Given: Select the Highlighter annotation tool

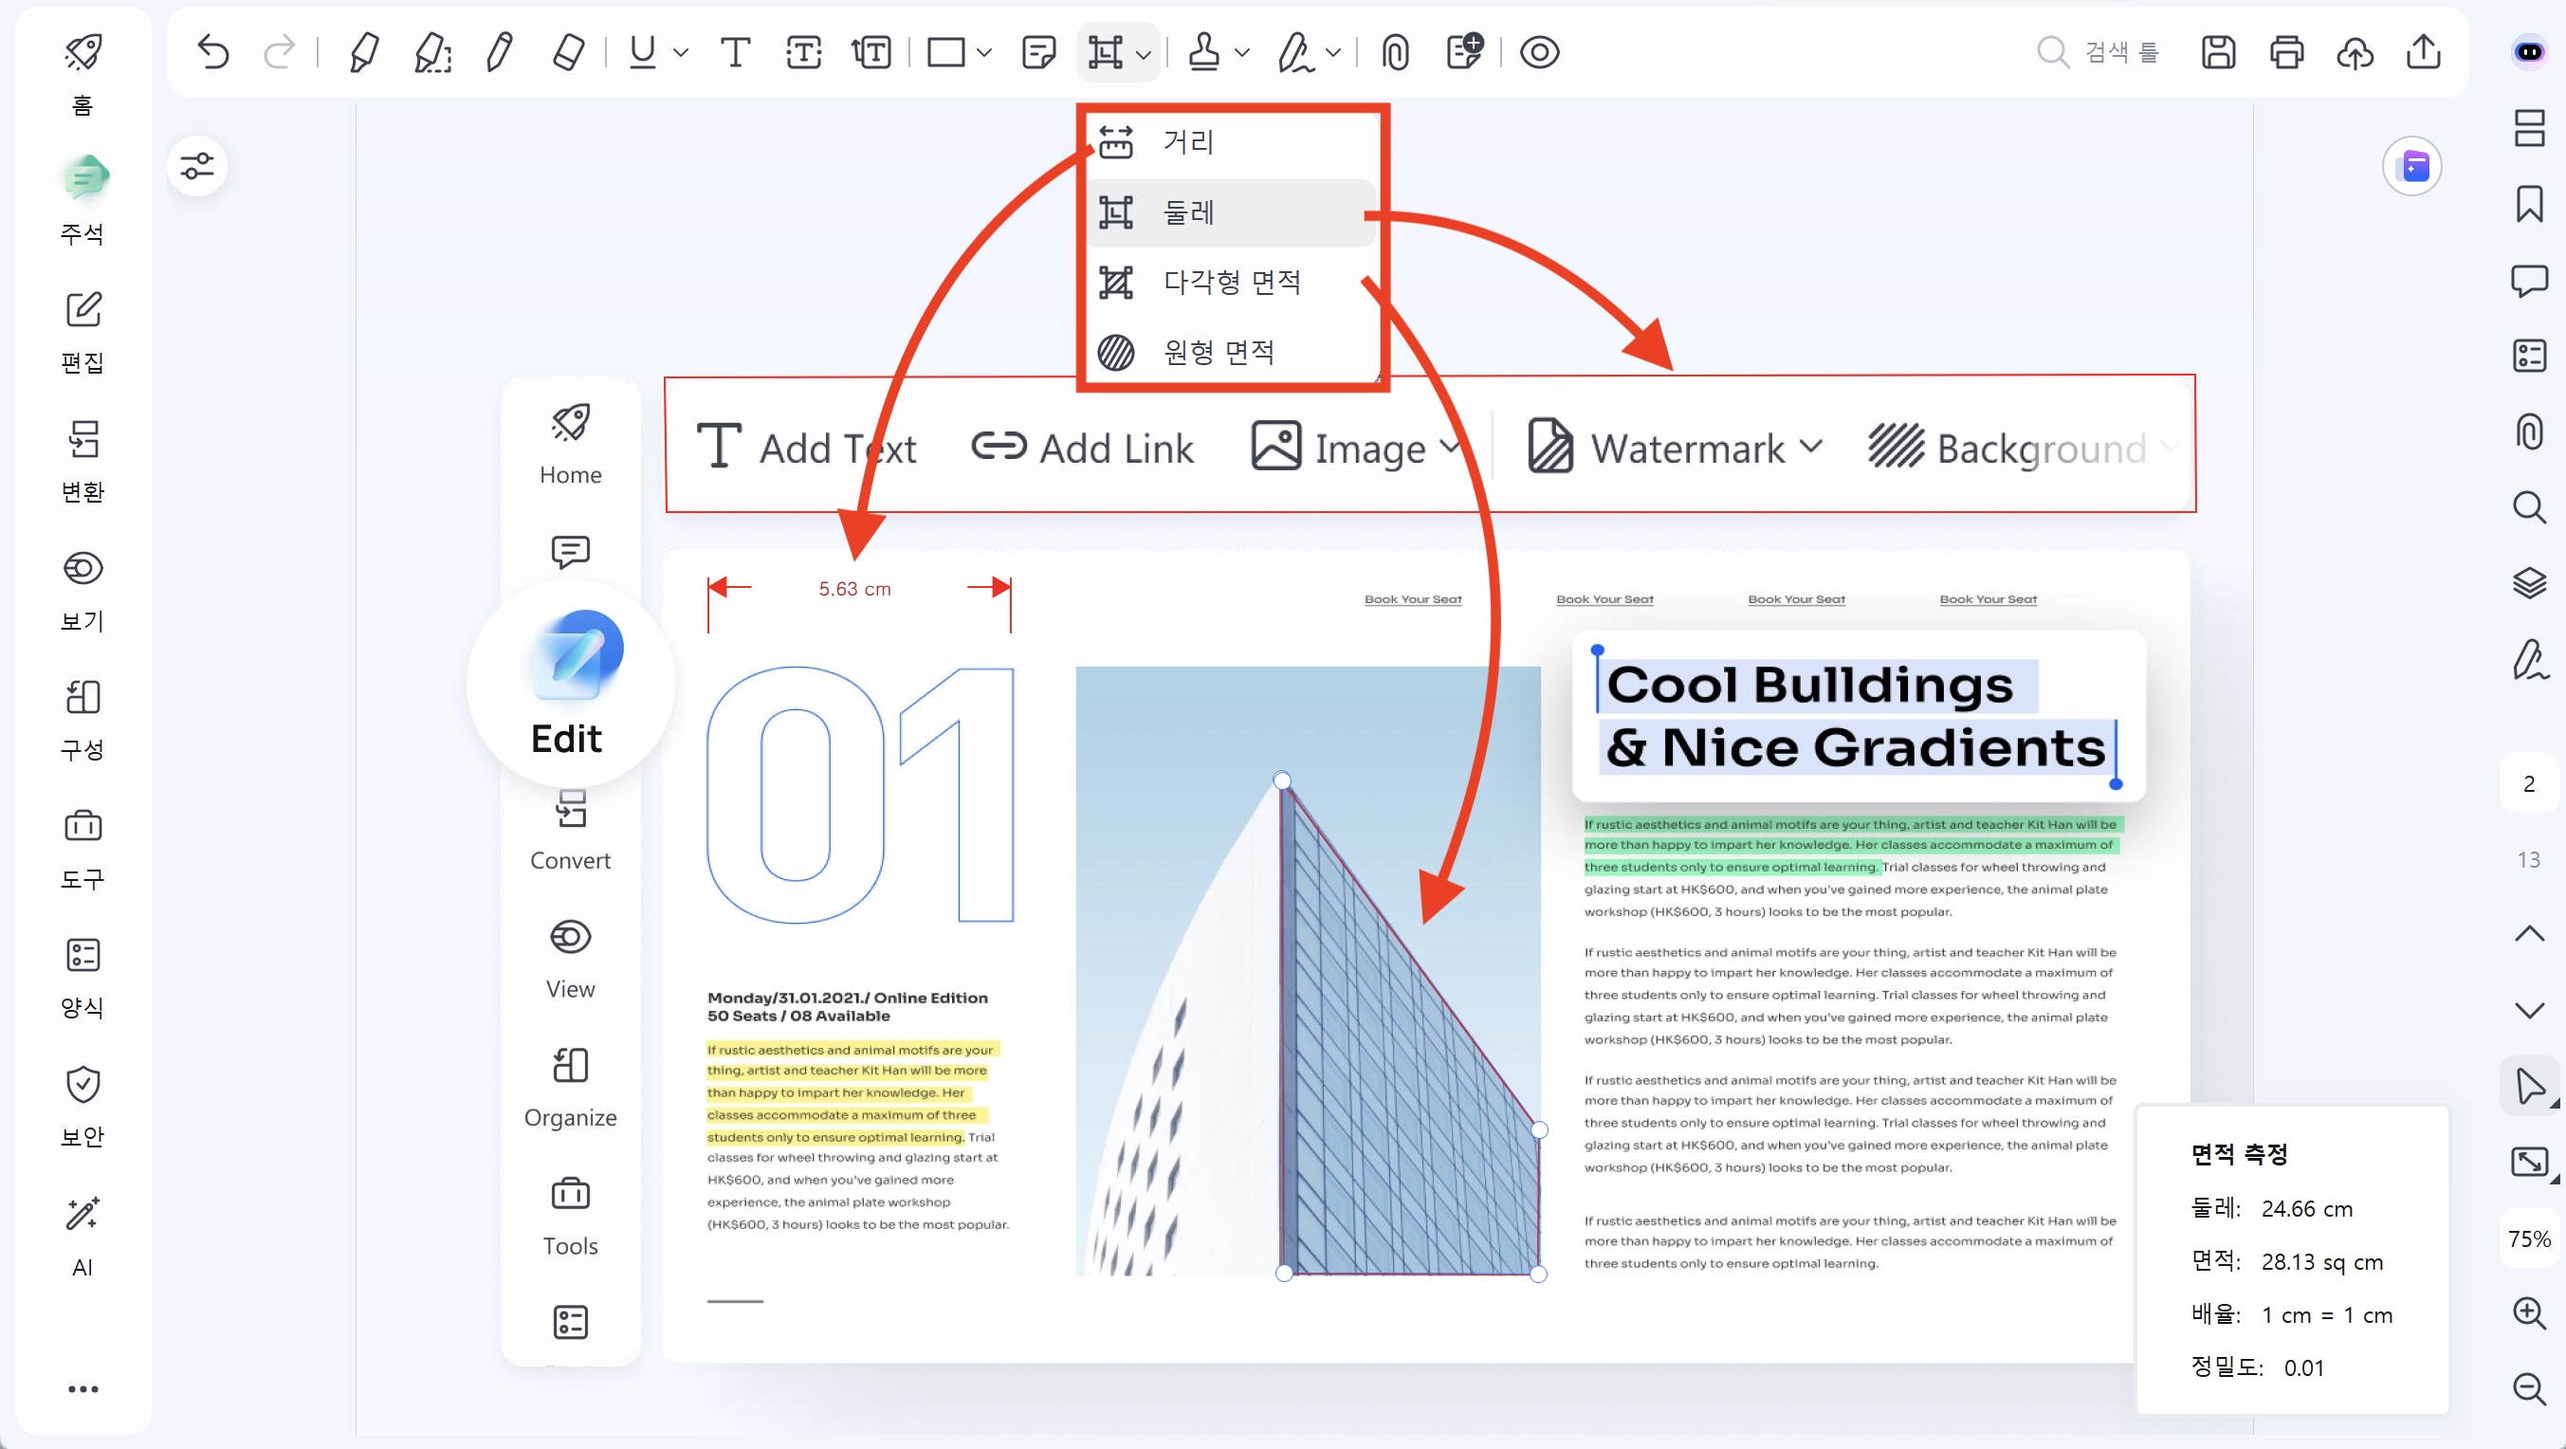Looking at the screenshot, I should (x=363, y=52).
